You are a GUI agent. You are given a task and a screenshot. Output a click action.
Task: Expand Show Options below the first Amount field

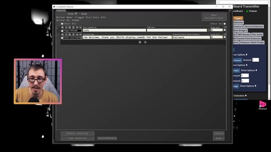(240, 65)
